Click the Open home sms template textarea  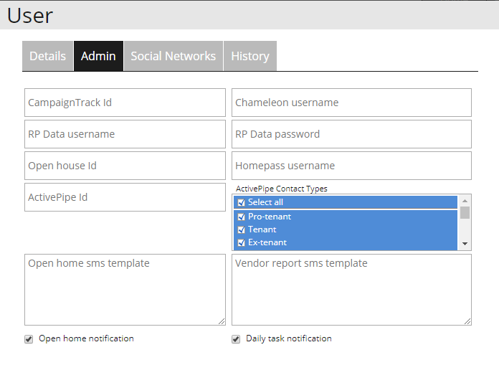click(125, 290)
